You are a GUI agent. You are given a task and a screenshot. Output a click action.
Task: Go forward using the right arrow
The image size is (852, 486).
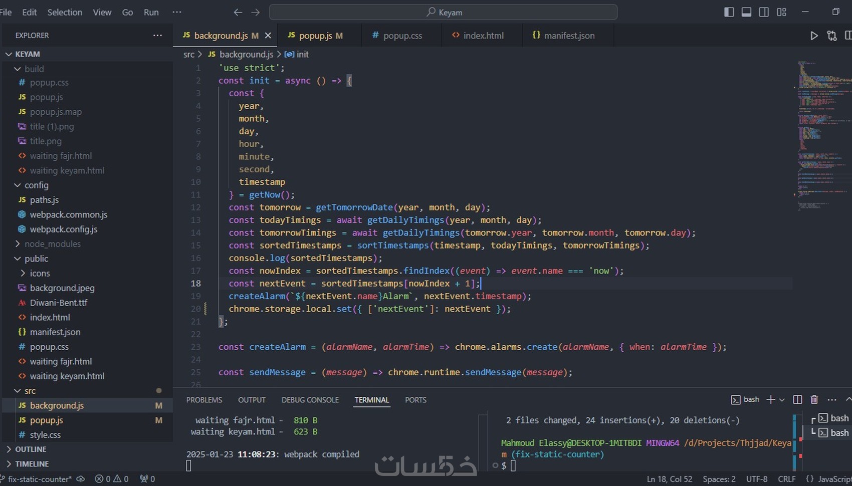pos(256,12)
